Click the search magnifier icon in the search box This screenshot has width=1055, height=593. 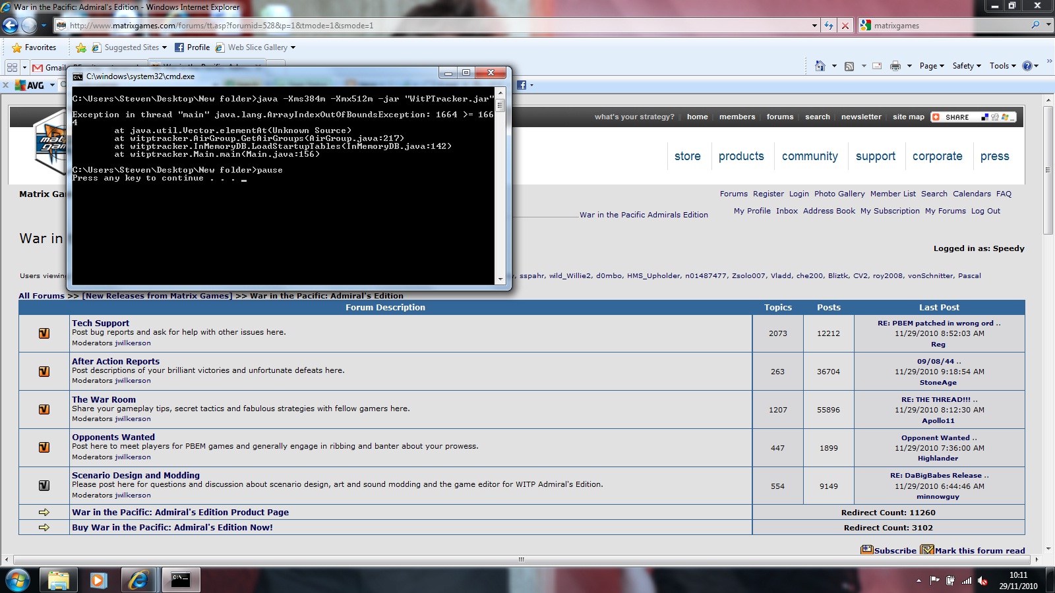click(x=1035, y=25)
